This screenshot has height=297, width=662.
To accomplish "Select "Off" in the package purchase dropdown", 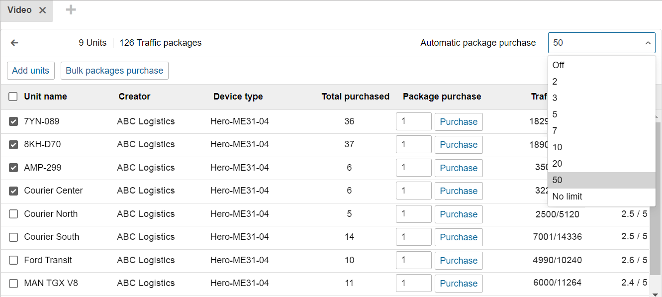I will point(558,65).
